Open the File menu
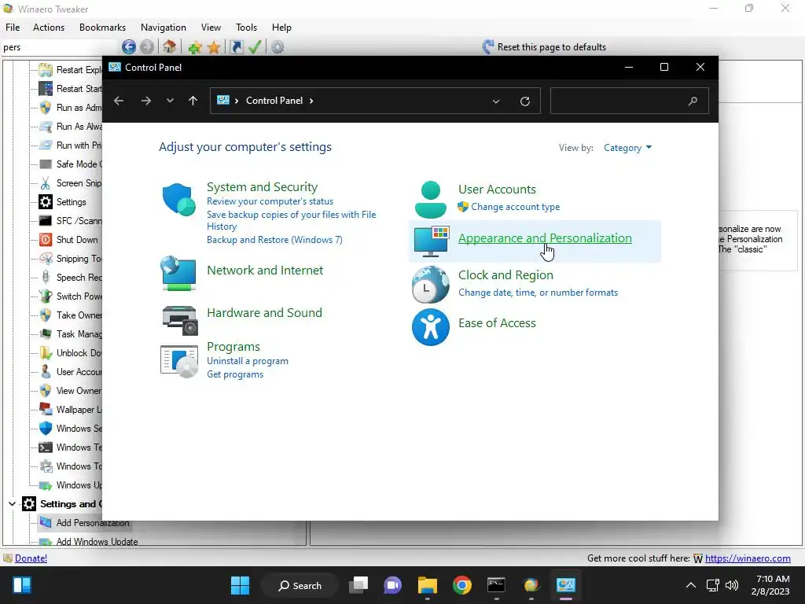The width and height of the screenshot is (805, 604). click(x=13, y=28)
